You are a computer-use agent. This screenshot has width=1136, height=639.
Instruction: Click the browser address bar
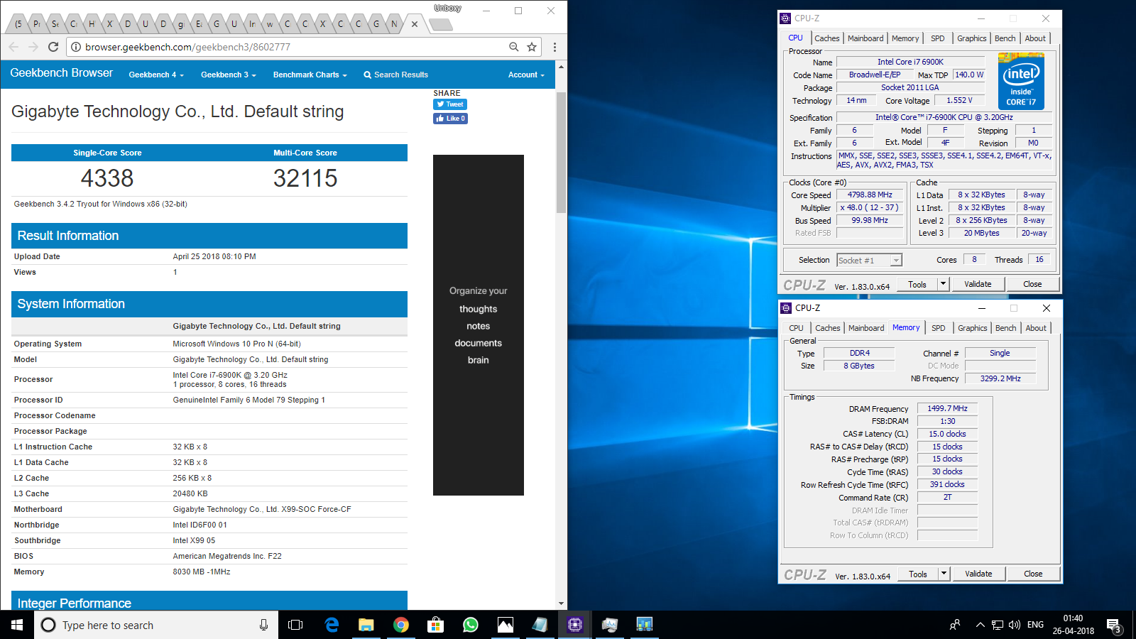coord(291,47)
